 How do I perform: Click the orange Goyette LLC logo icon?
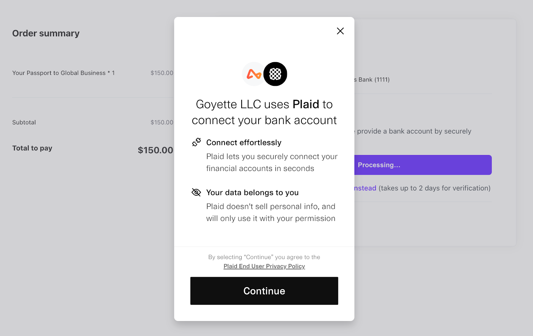click(x=254, y=74)
